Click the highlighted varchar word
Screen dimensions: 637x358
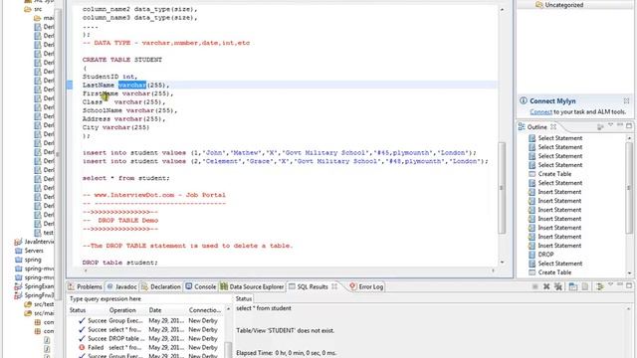pos(132,85)
